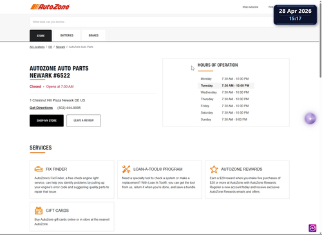Click the store phone number (302) 444-0095
Screen dimensions: 322x235
click(69, 108)
